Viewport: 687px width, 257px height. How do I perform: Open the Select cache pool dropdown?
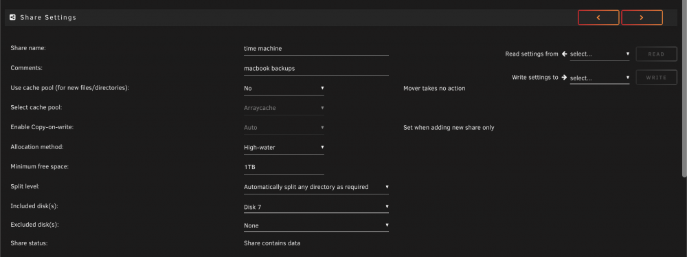tap(284, 108)
